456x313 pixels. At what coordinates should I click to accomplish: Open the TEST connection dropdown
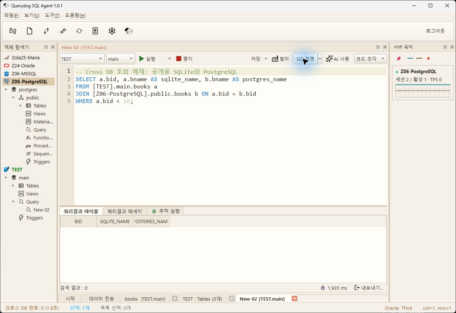click(82, 59)
